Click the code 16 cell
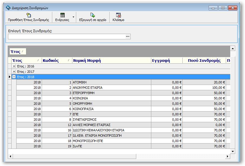The height and width of the screenshot is (166, 245). click(x=57, y=130)
